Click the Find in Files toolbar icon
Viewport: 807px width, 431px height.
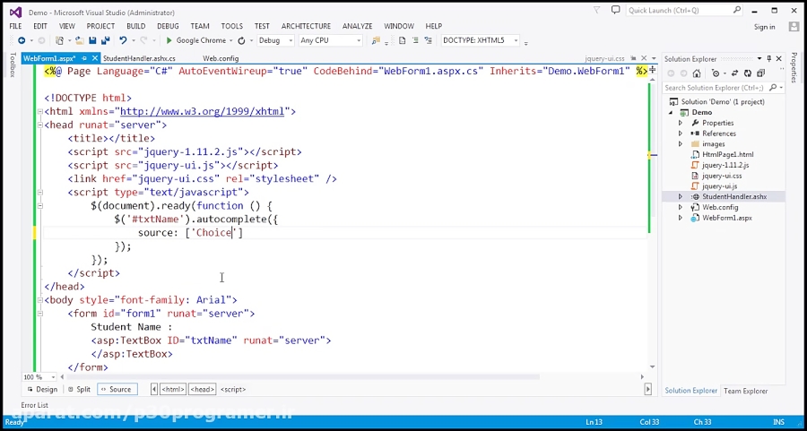pos(376,40)
